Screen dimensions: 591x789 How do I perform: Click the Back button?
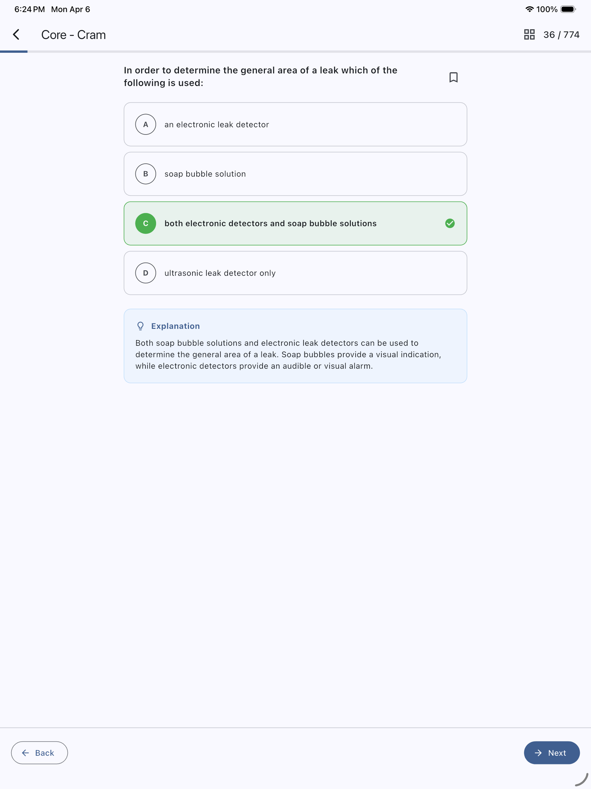(x=40, y=753)
